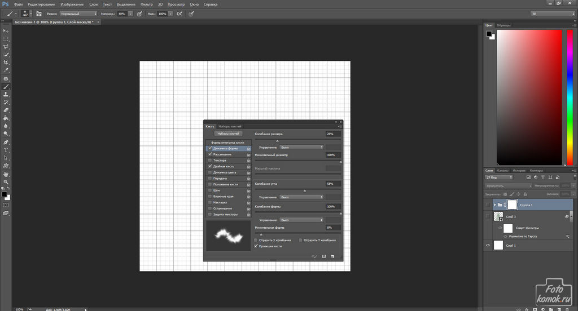Switch to the История tab

point(519,170)
